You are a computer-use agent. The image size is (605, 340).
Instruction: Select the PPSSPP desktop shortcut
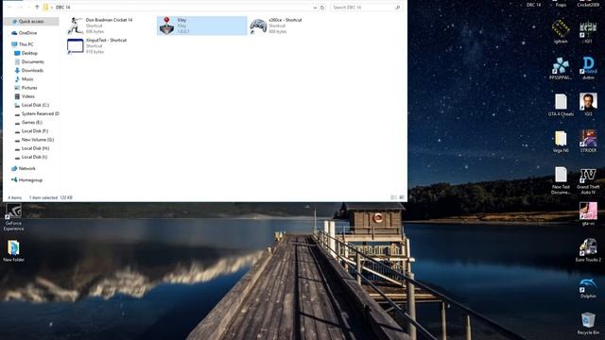coord(561,68)
